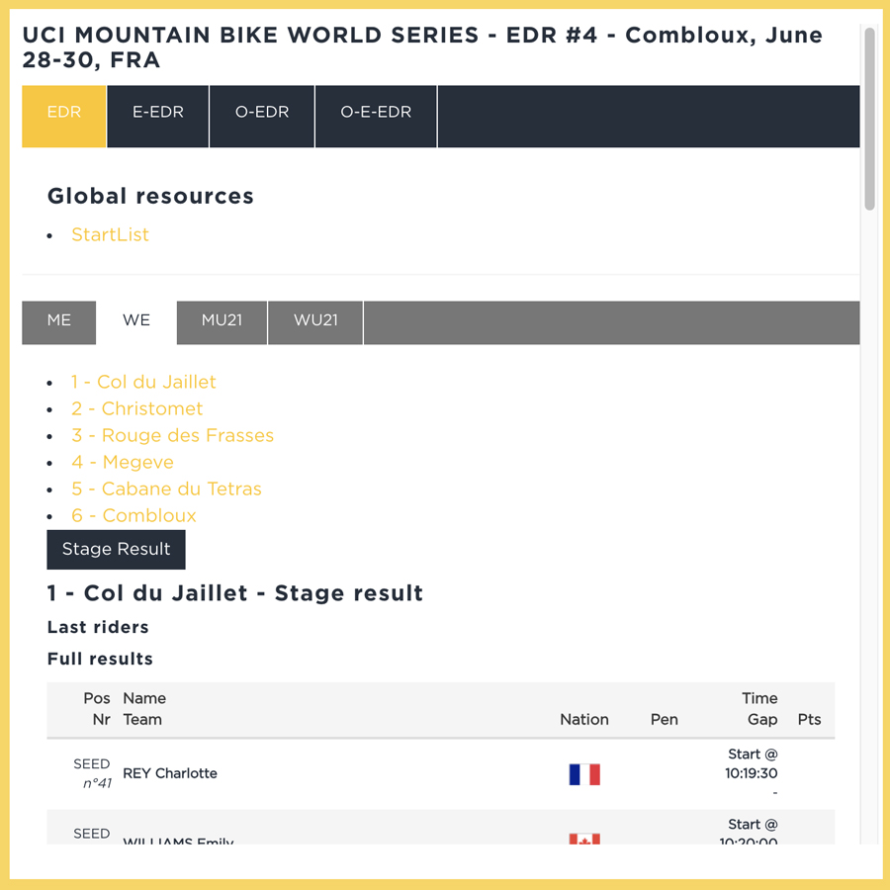This screenshot has height=890, width=890.
Task: Select the O-EDR tab
Action: [x=262, y=113]
